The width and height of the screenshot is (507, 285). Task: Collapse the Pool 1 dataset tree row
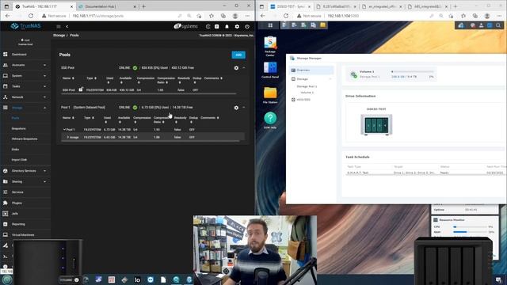[64, 129]
